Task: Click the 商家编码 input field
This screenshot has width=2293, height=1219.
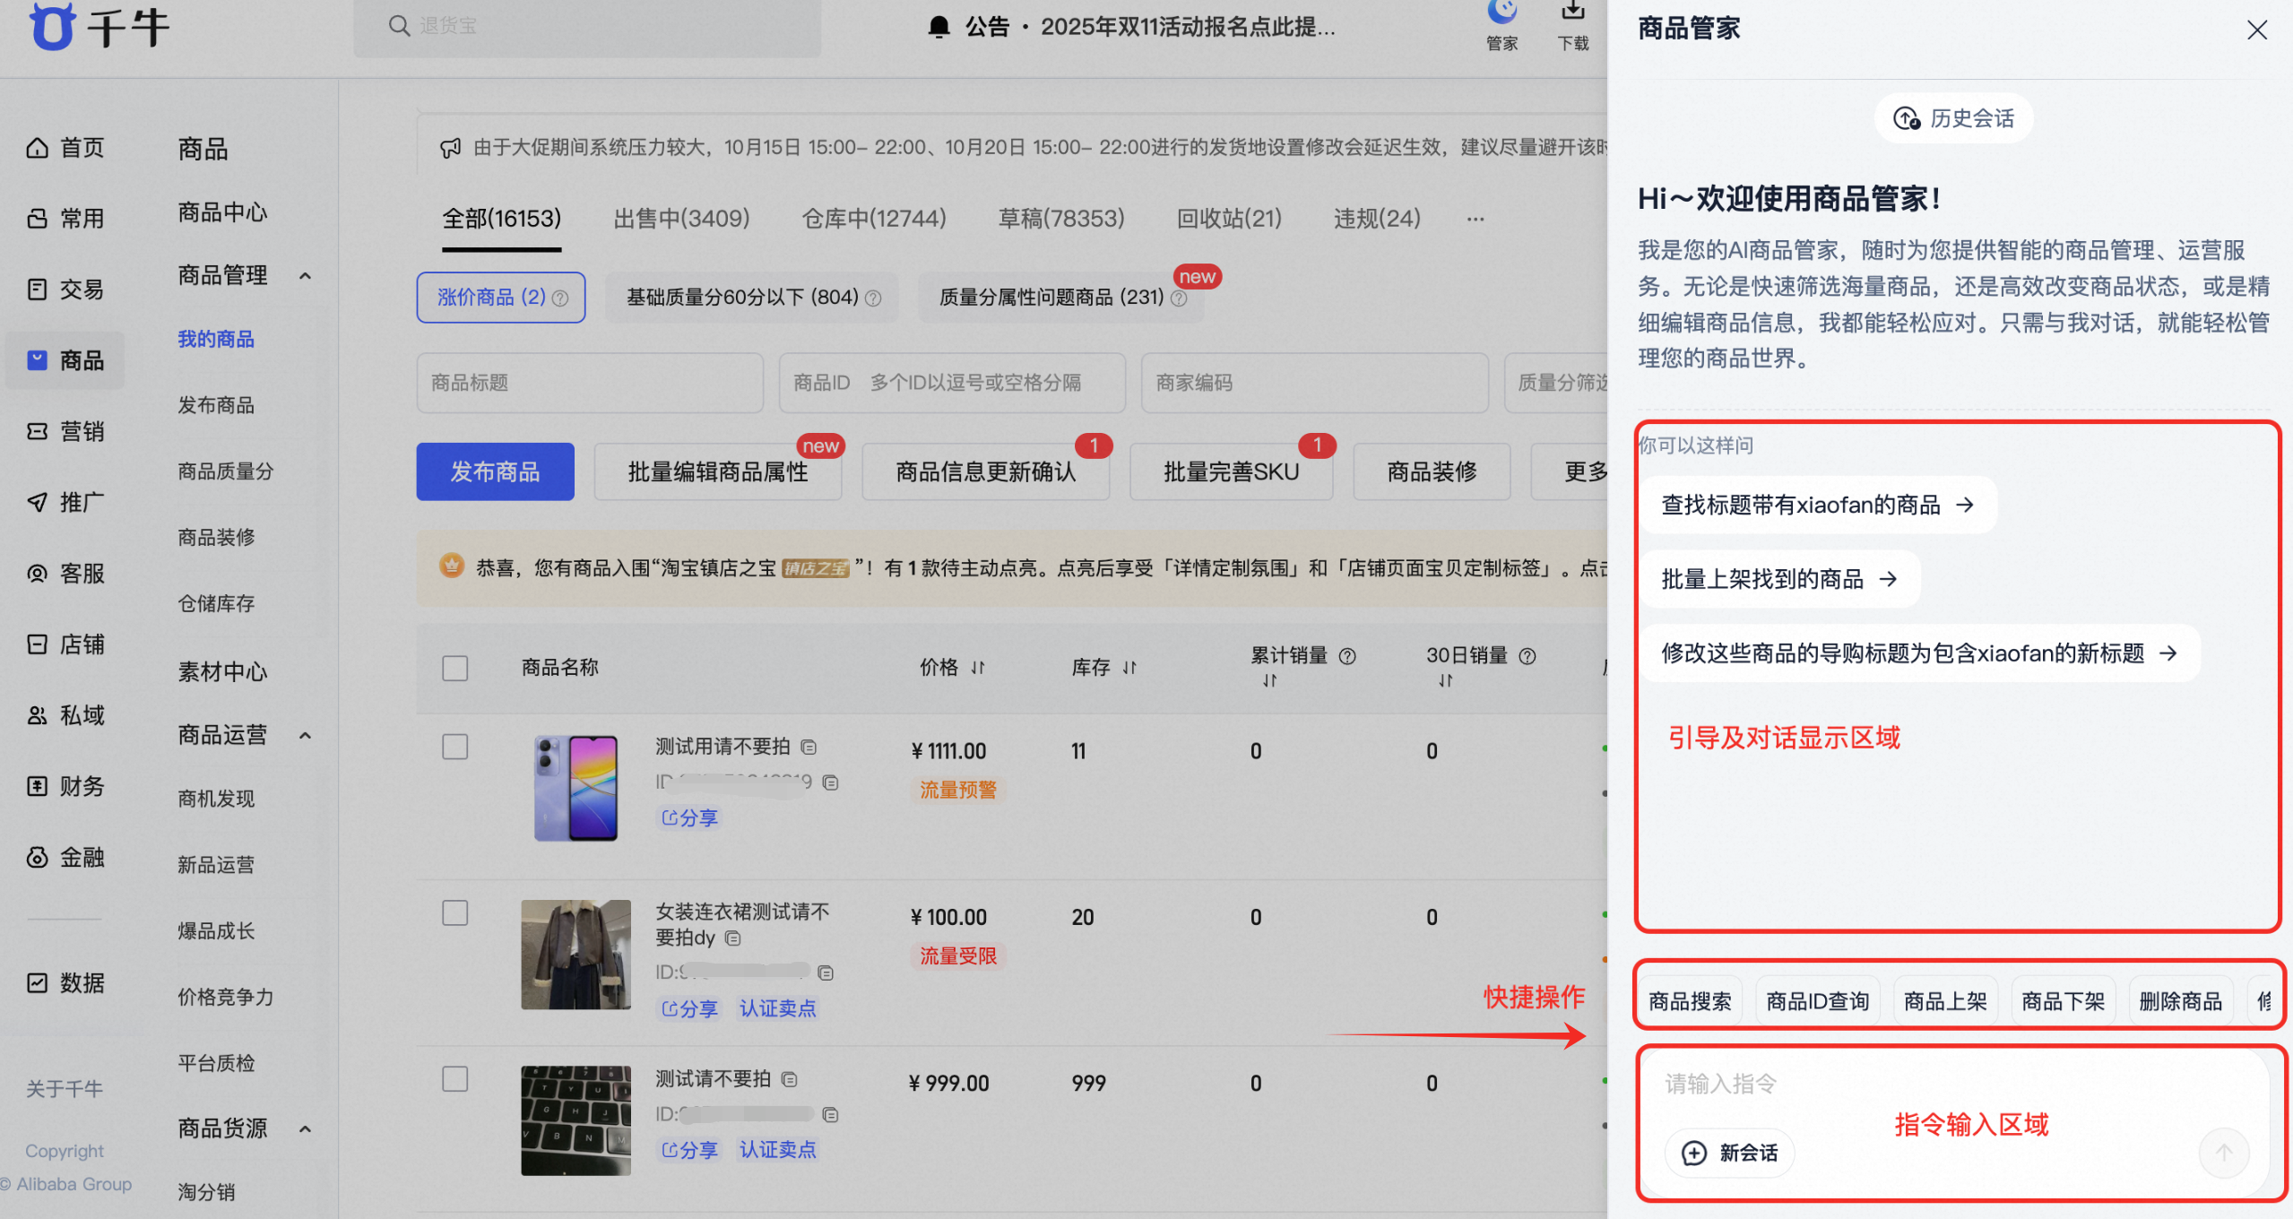Action: tap(1314, 383)
